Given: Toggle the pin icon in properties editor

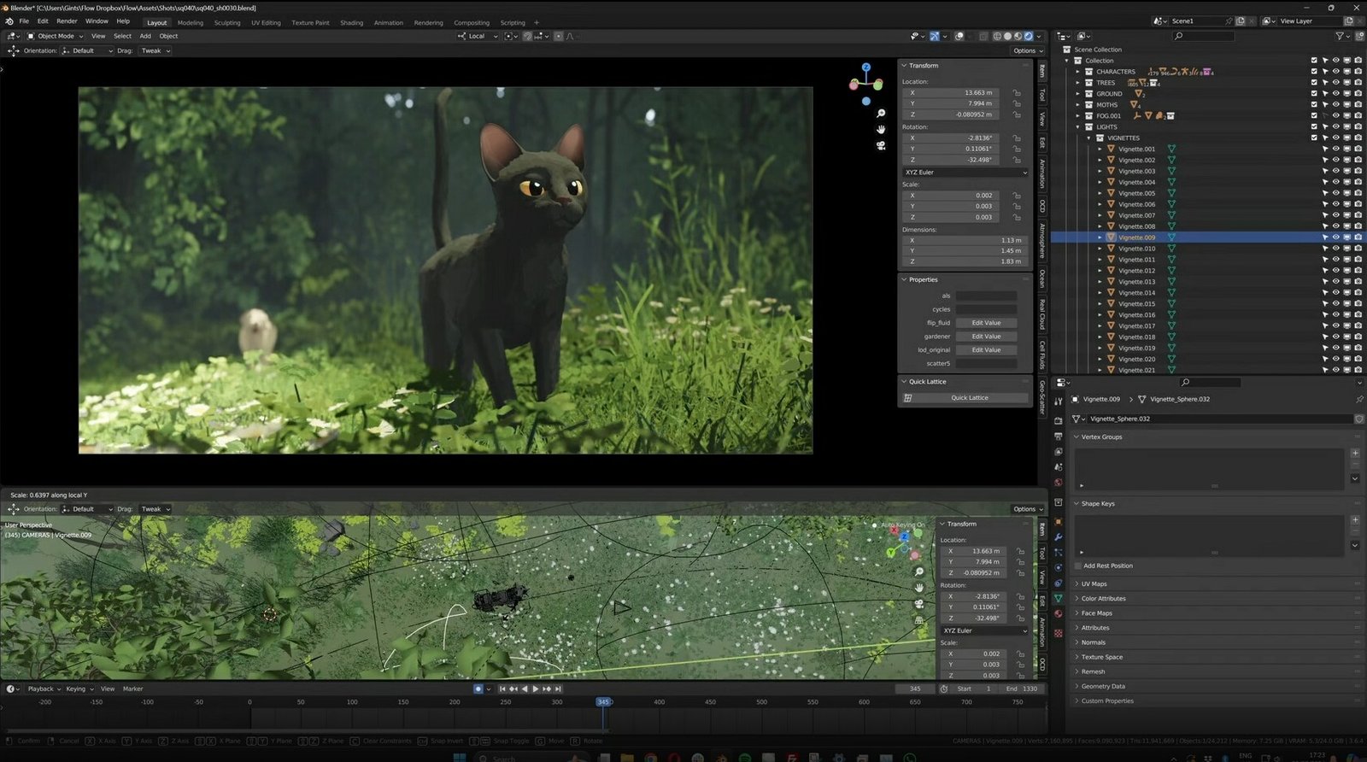Looking at the screenshot, I should coord(1358,399).
